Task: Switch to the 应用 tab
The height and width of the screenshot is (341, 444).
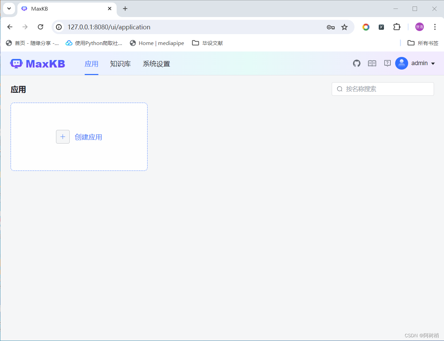Action: (92, 64)
